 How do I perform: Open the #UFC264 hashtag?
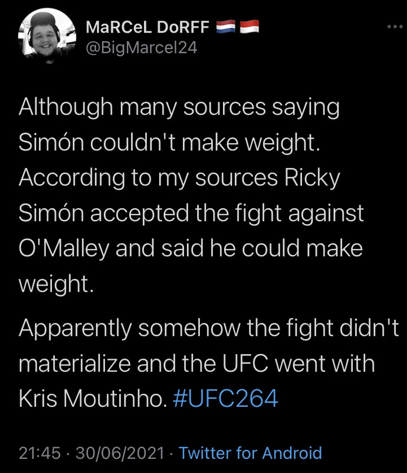(x=225, y=399)
